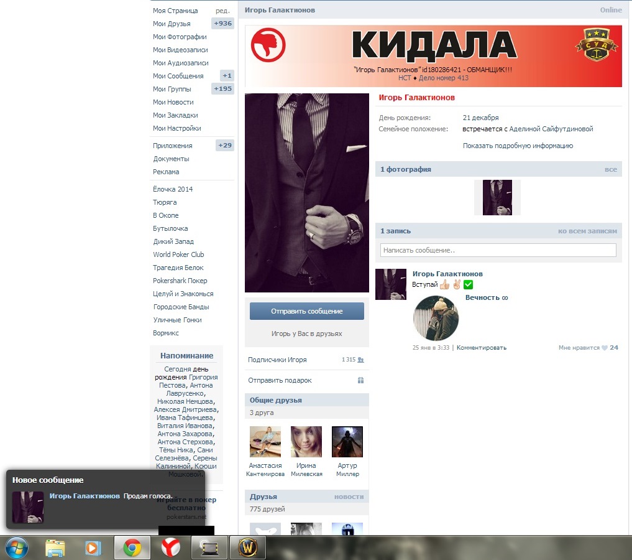This screenshot has width=632, height=560.
Task: Launch the media player taskbar icon
Action: click(93, 548)
